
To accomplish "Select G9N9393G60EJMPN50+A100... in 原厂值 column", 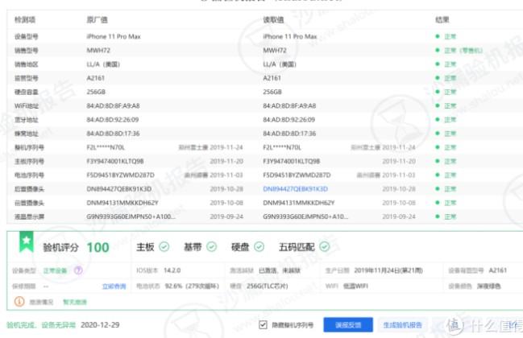I will point(131,216).
